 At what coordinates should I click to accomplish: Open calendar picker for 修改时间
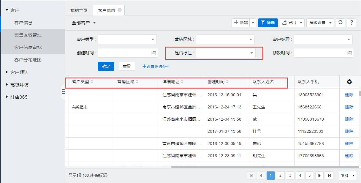click(349, 53)
